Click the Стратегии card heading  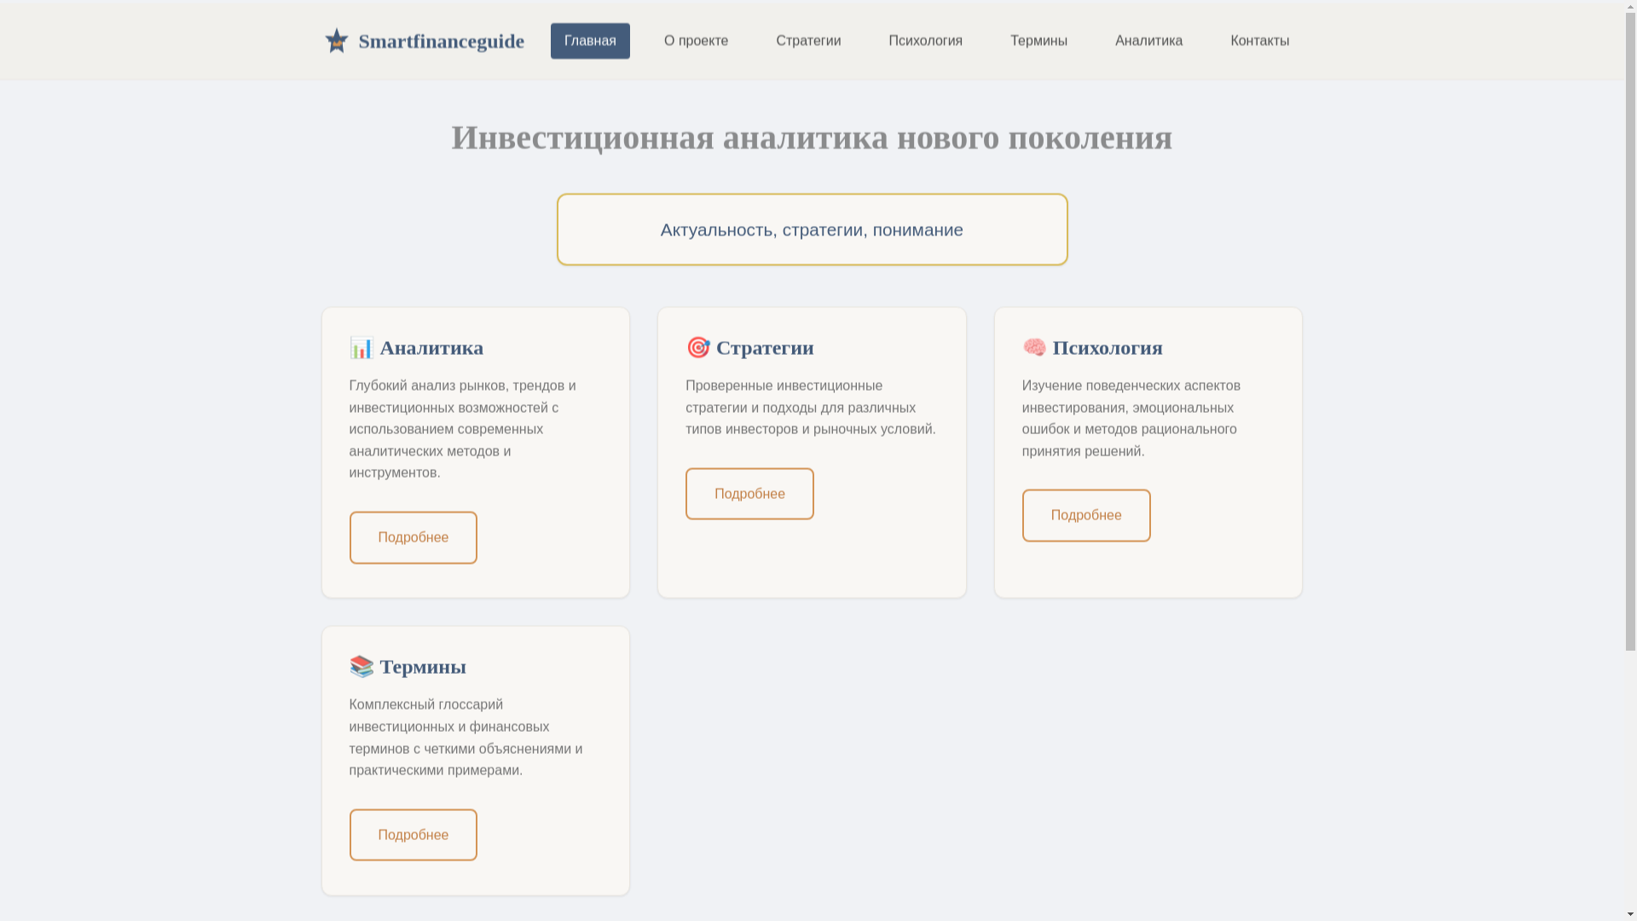(749, 347)
